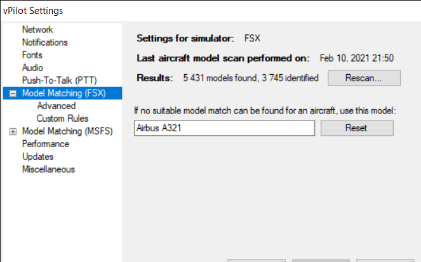Click the Reset button
The width and height of the screenshot is (421, 262).
356,128
